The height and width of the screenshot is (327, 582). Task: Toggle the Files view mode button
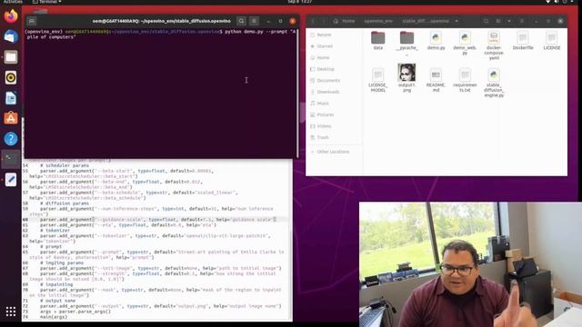coord(499,21)
